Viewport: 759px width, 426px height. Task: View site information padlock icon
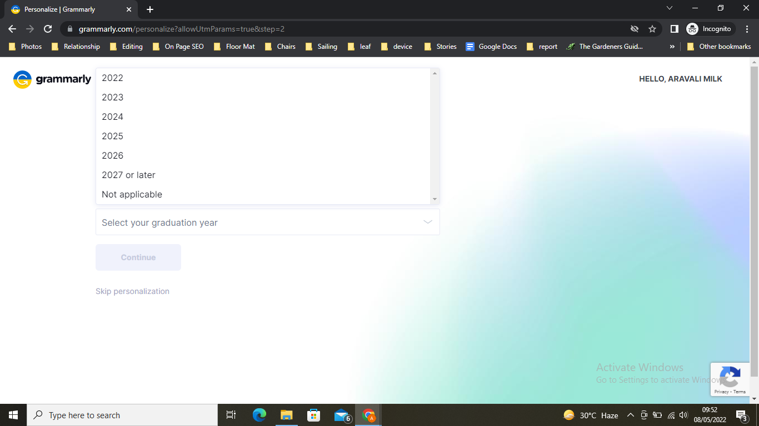tap(69, 29)
